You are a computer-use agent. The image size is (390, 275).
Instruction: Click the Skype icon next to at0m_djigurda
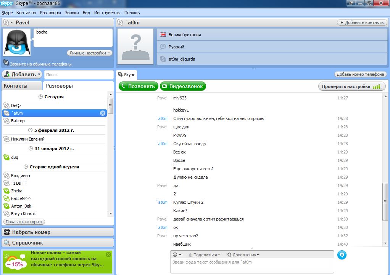coord(163,59)
